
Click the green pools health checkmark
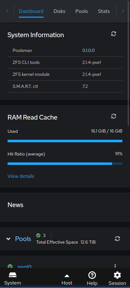tap(38, 235)
